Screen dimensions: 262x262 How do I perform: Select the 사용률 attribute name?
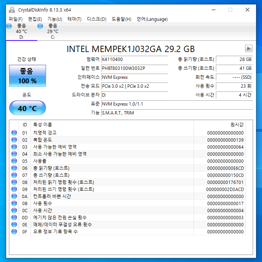(x=40, y=161)
